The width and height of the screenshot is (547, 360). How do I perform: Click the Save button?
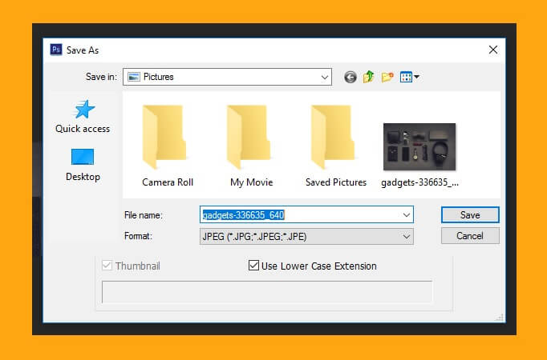470,215
